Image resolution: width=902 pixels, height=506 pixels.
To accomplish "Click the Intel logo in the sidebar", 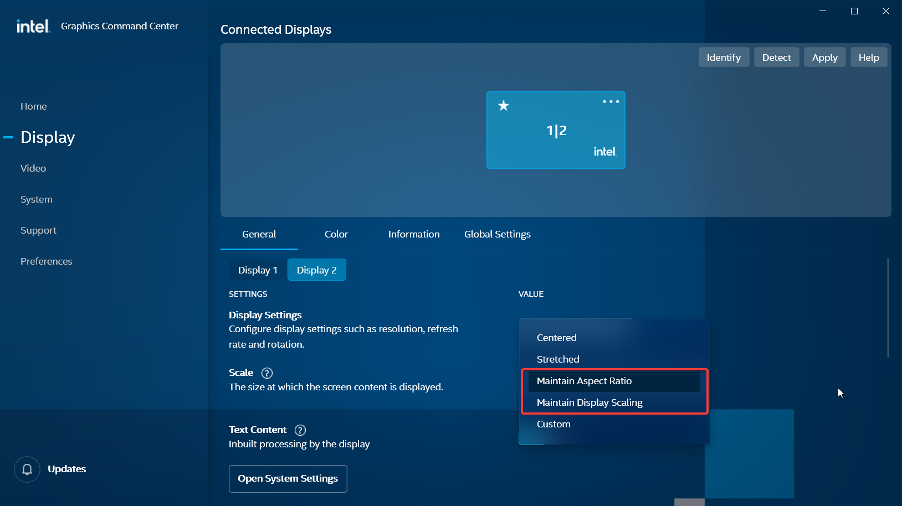I will [33, 26].
